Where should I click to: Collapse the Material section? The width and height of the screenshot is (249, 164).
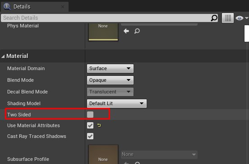coord(3,56)
